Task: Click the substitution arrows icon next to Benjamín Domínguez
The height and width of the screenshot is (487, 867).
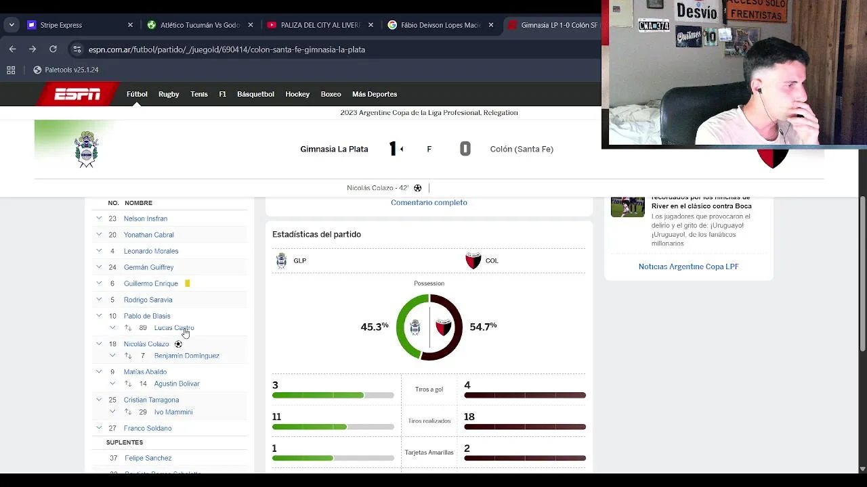Action: 128,356
